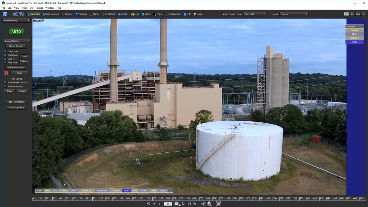The width and height of the screenshot is (368, 207).
Task: Switch to the Features room
Action: pyautogui.click(x=67, y=14)
